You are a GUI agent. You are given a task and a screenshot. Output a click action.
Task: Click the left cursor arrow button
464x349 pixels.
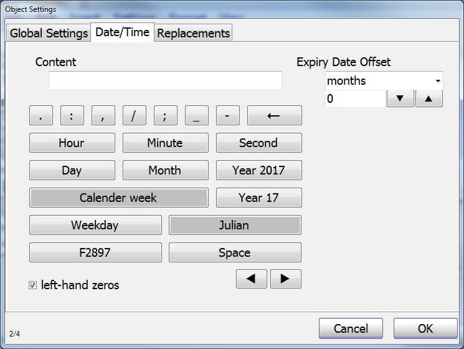[x=252, y=279]
